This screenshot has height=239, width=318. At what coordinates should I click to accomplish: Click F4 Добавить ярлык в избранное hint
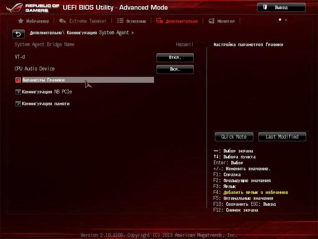(251, 192)
